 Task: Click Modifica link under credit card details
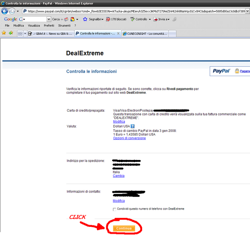pyautogui.click(x=119, y=121)
